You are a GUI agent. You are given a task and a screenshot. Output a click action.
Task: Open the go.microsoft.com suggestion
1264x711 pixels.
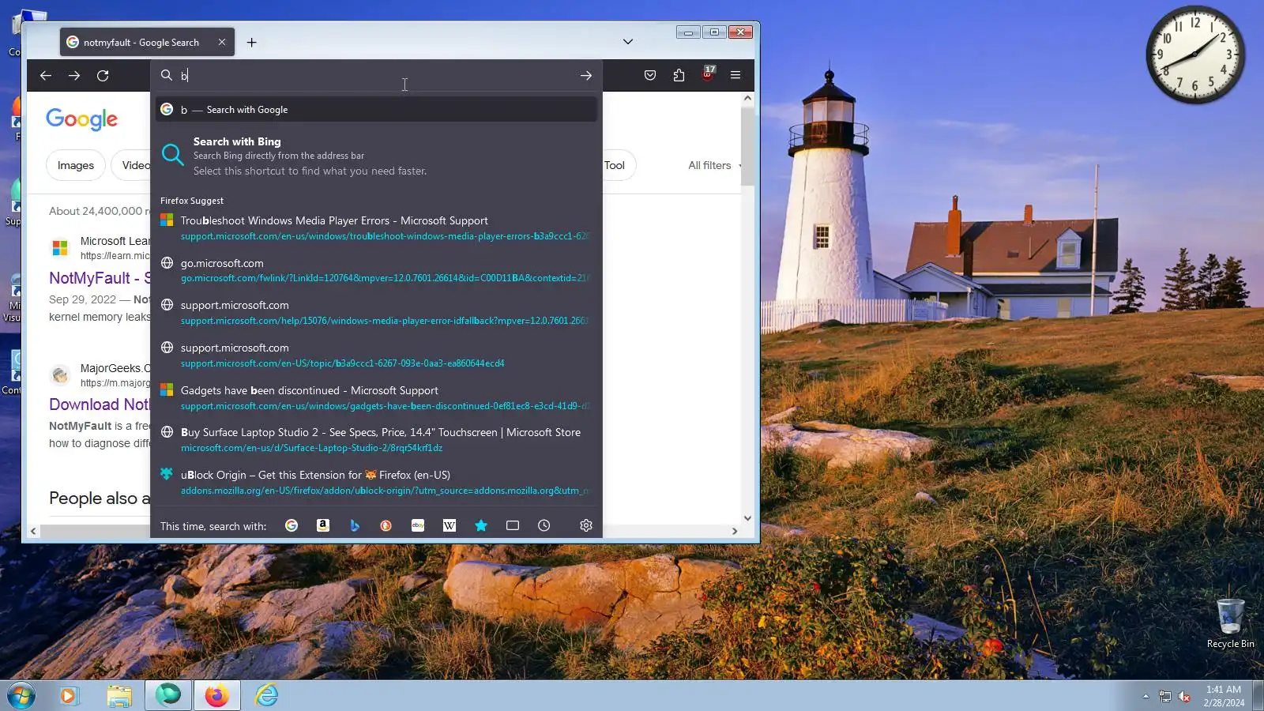coord(376,270)
